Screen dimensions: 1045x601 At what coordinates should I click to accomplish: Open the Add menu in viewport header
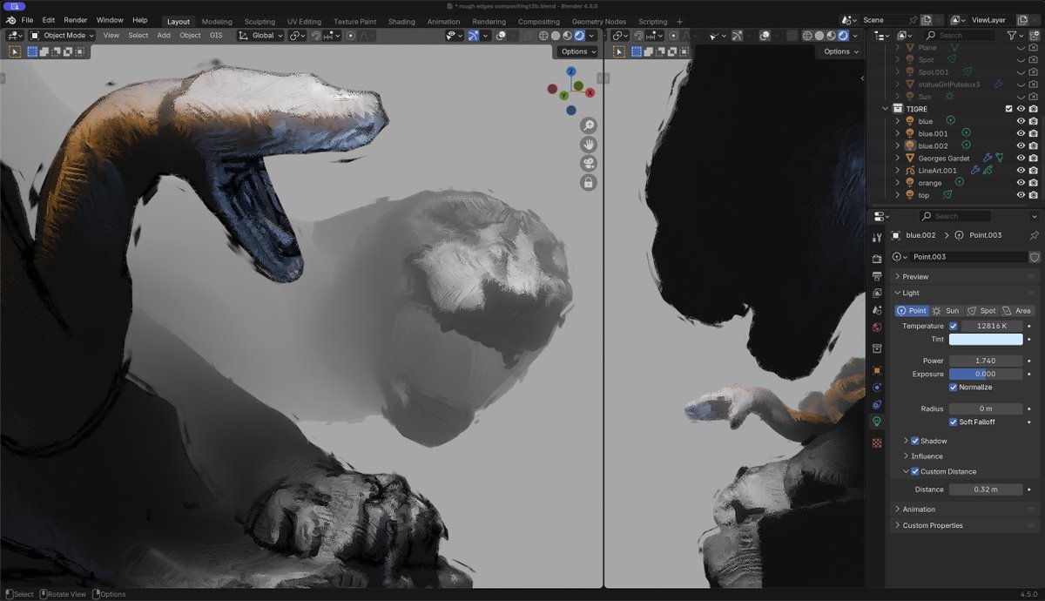[164, 36]
